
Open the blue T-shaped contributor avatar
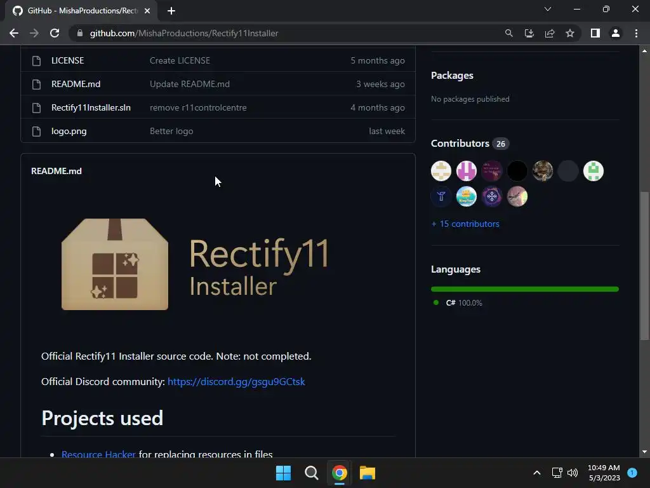pyautogui.click(x=441, y=196)
